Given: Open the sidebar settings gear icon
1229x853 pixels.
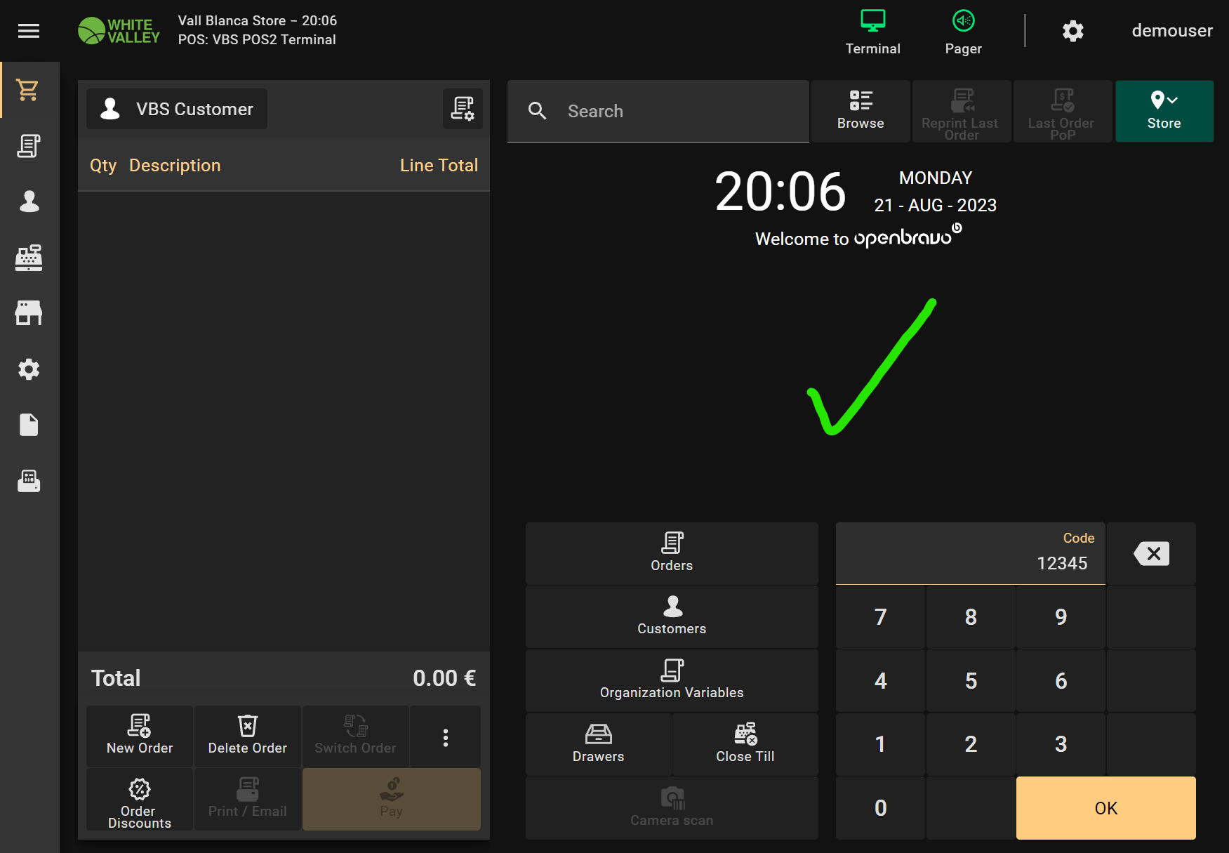Looking at the screenshot, I should point(29,369).
